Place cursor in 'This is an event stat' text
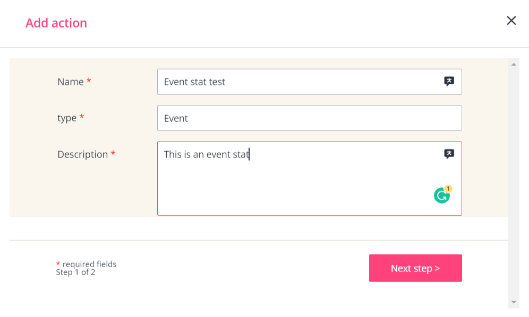Screen dimensions: 529x317 point(206,155)
